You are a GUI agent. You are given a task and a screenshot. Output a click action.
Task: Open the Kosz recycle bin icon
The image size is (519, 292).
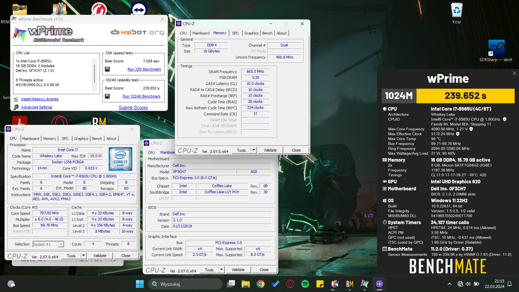[x=457, y=13]
